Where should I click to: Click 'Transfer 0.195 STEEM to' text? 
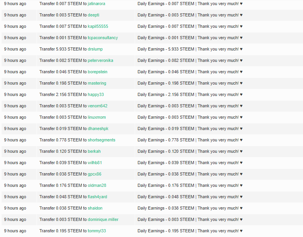pos(63,231)
